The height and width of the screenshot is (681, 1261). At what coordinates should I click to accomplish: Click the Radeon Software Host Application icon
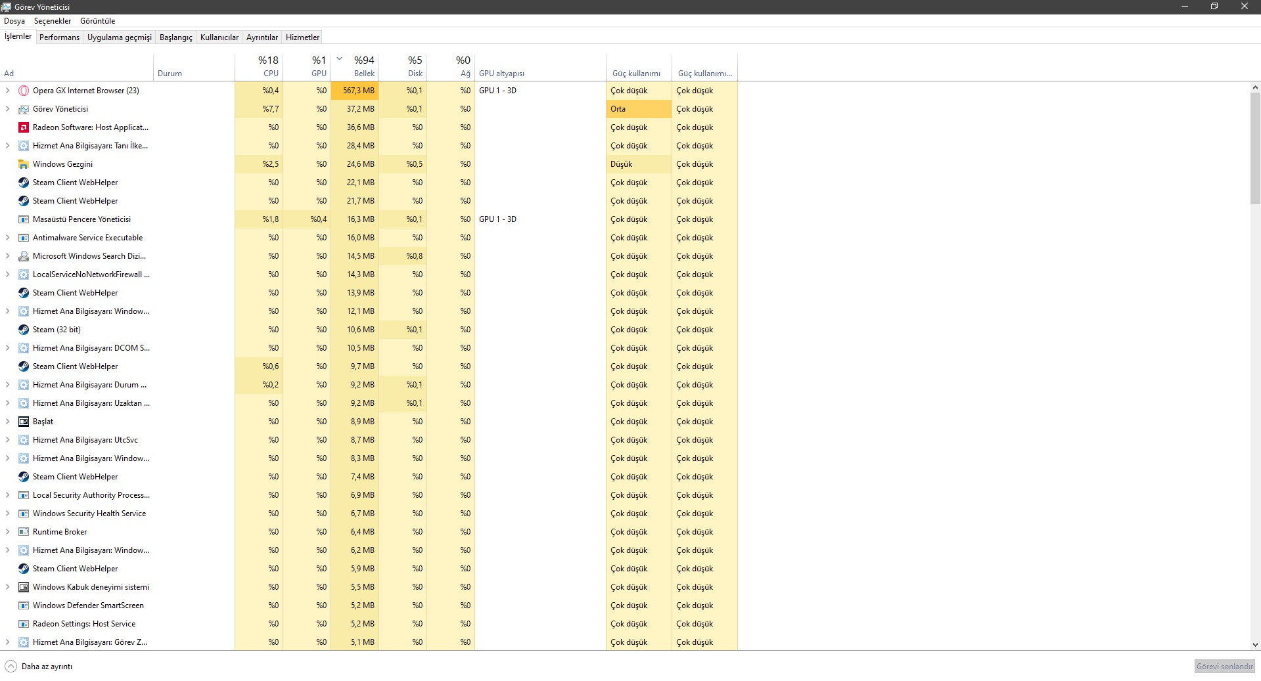(24, 127)
